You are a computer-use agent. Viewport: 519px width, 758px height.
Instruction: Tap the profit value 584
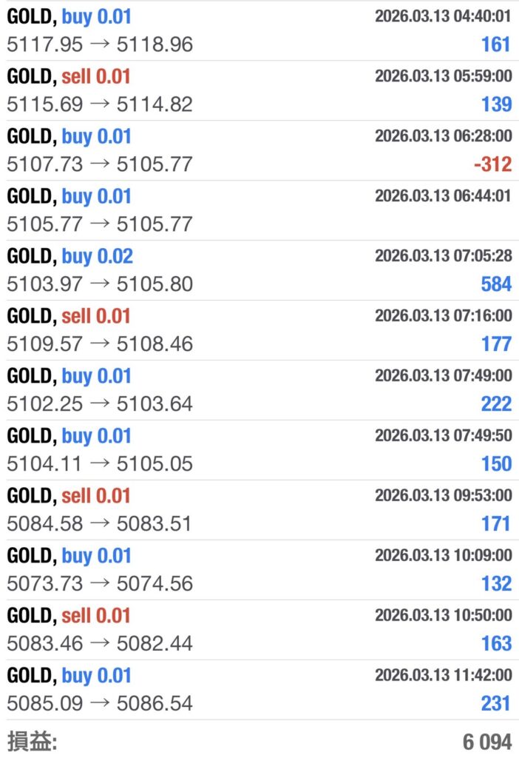[x=495, y=284]
